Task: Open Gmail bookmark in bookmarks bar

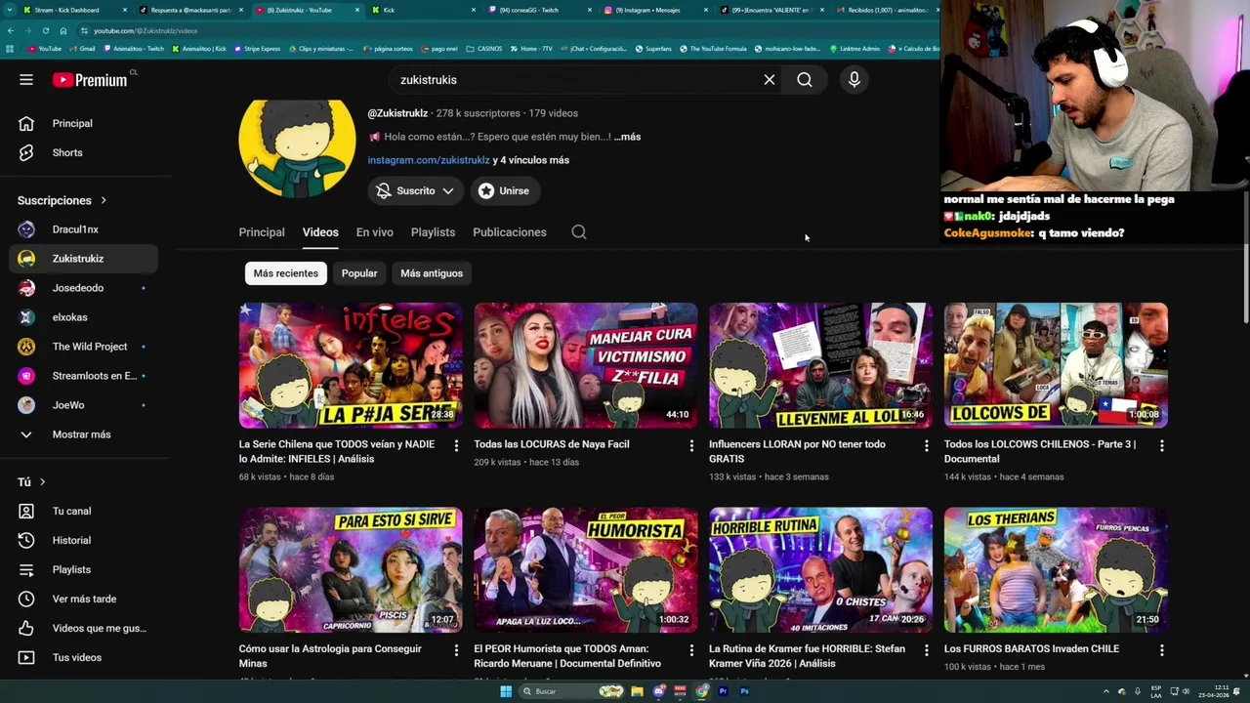Action: pos(82,48)
